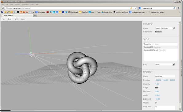This screenshot has width=183, height=112.
Task: Select SpotLight 13 in the scene list
Action: click(x=161, y=47)
